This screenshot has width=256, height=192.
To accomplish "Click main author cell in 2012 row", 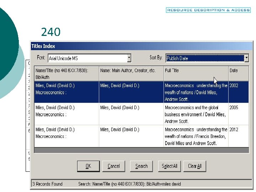I will [x=131, y=136].
